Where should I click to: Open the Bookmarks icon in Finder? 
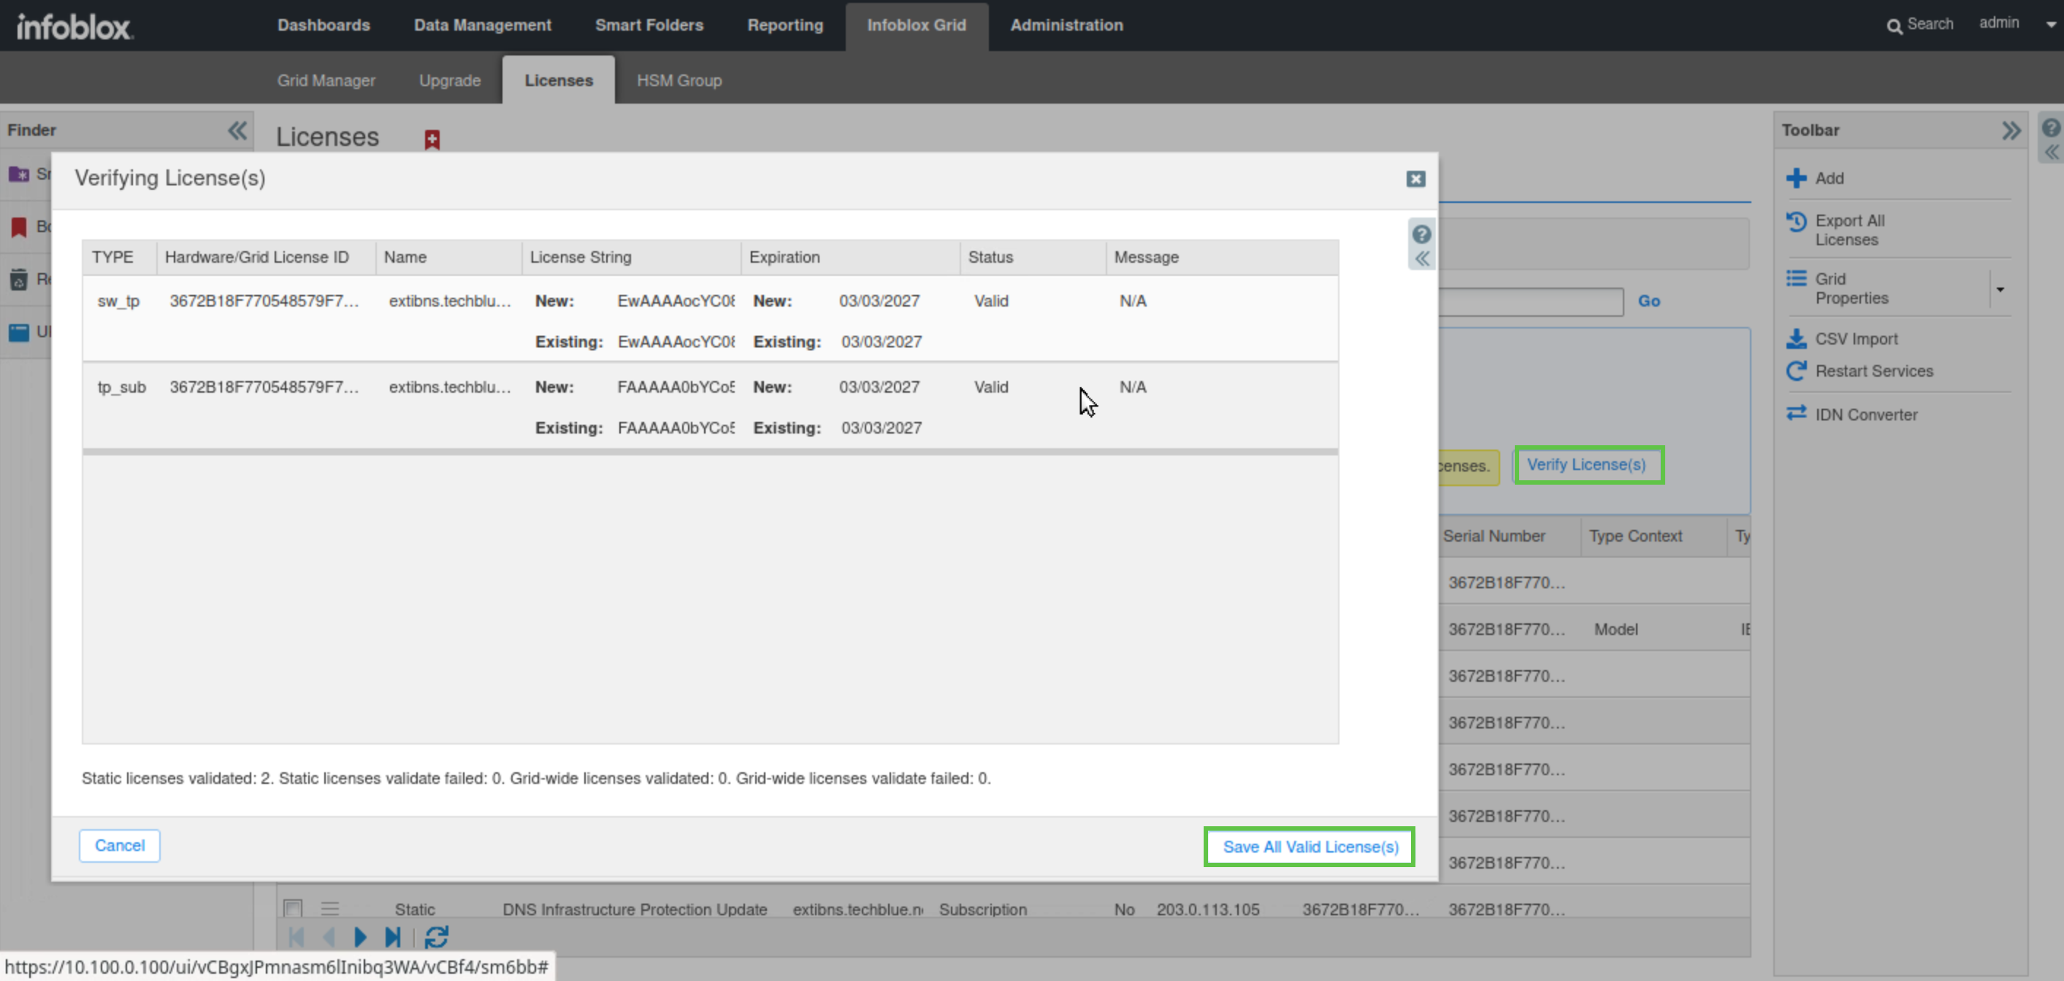18,226
